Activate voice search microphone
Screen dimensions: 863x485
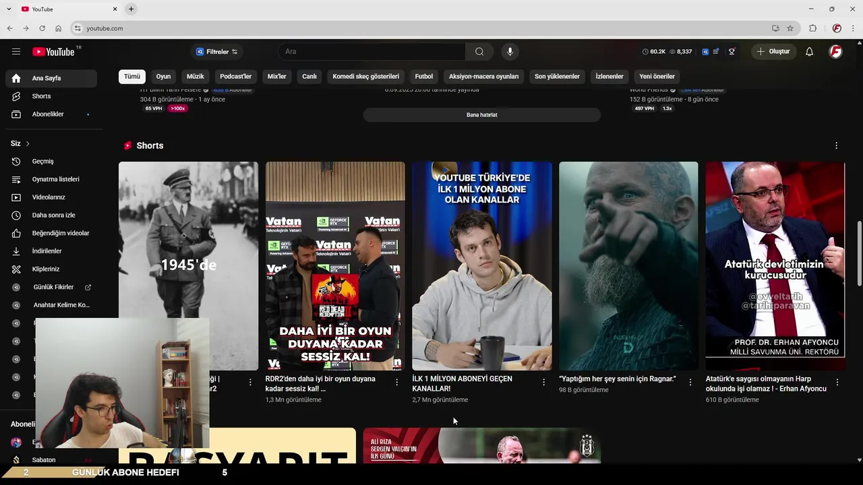[510, 52]
